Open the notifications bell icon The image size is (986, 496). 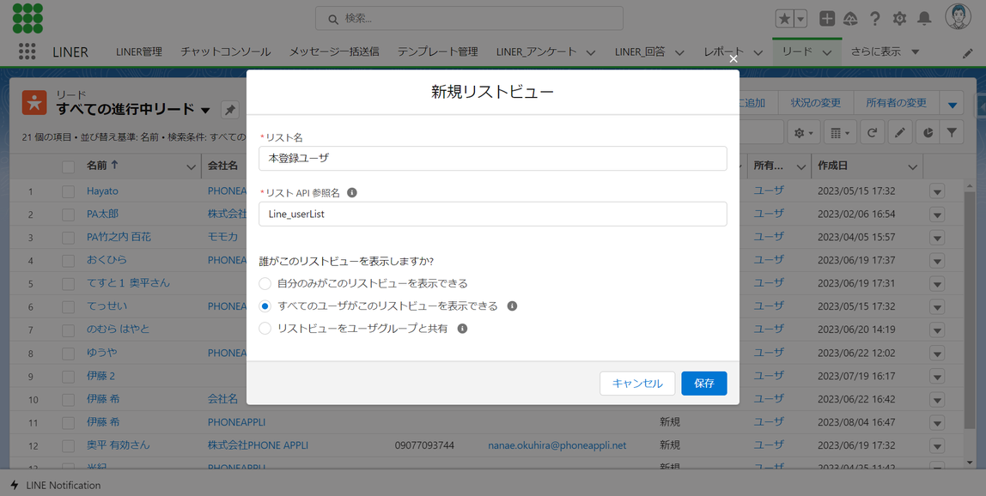pyautogui.click(x=924, y=19)
